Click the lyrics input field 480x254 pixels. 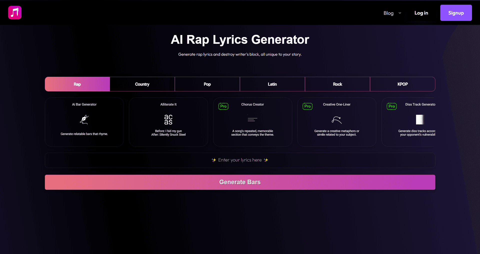(239, 160)
